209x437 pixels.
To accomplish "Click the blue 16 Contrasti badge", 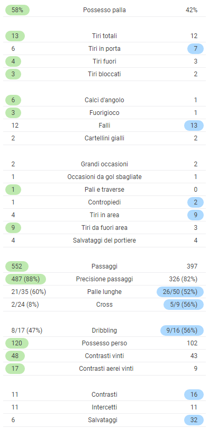I will tap(194, 394).
